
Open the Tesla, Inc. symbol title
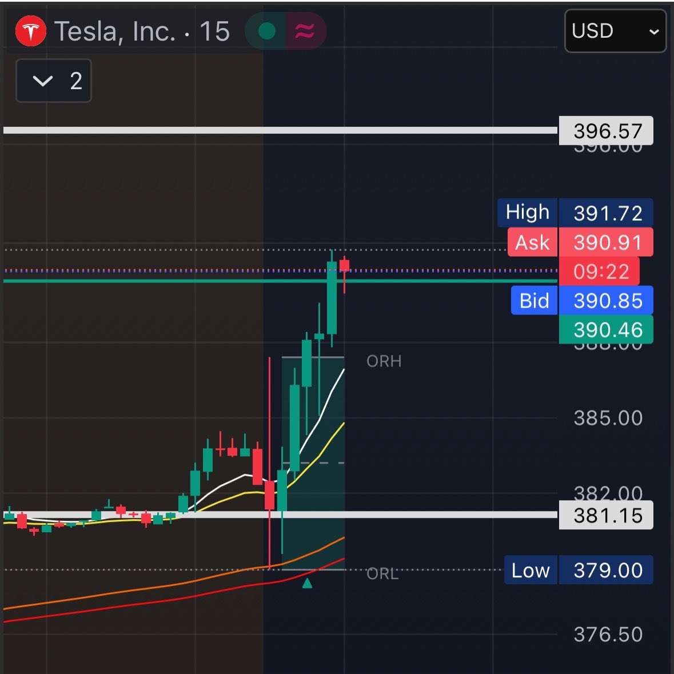click(x=115, y=31)
